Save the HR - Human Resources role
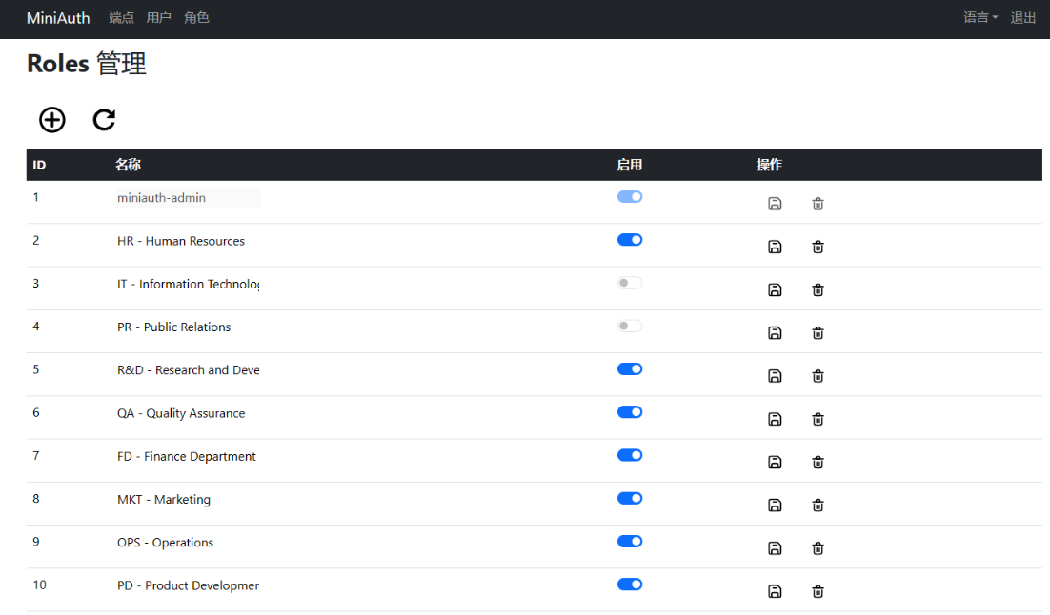 click(775, 247)
